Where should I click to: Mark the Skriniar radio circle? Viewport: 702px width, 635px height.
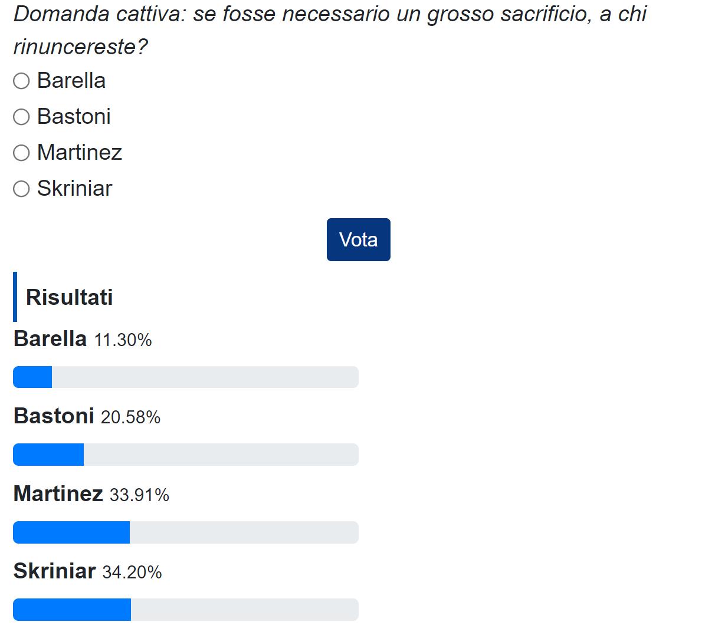pyautogui.click(x=22, y=189)
